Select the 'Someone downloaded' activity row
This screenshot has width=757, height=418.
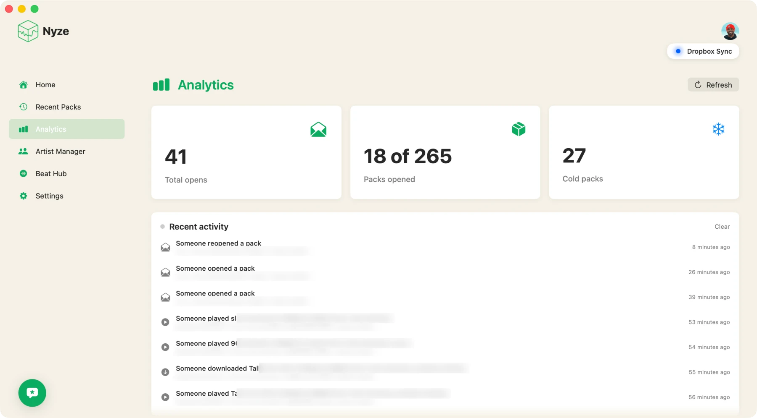pos(445,372)
